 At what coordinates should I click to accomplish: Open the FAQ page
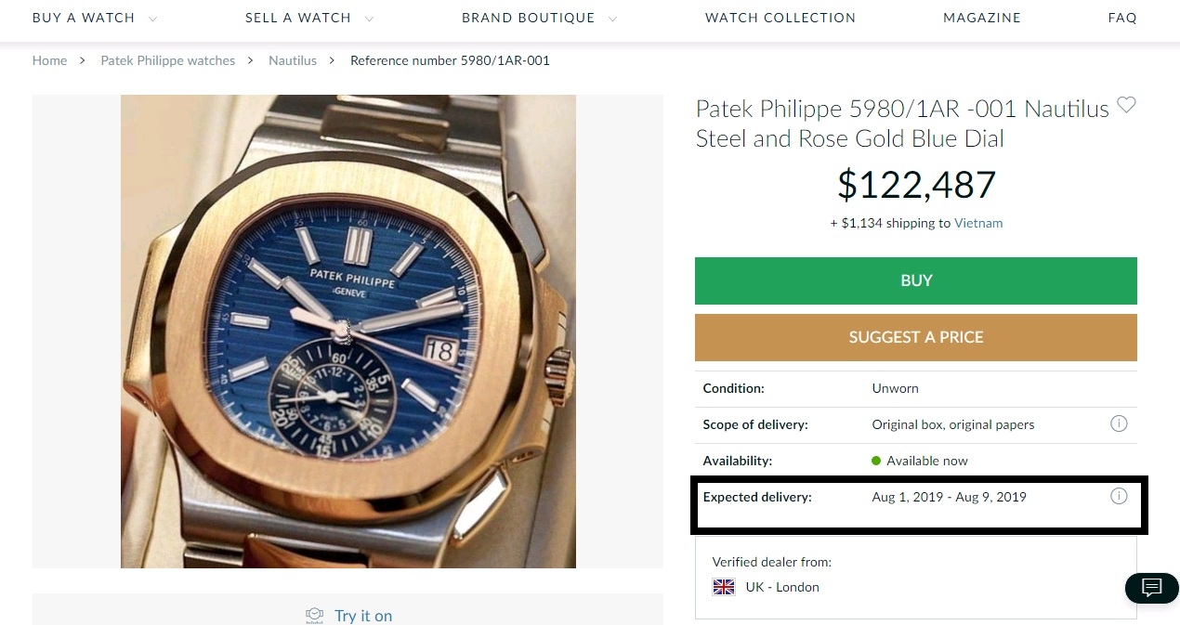[x=1121, y=18]
